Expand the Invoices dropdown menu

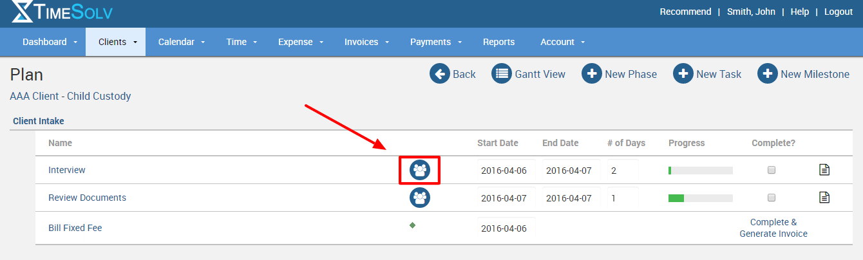tap(366, 42)
